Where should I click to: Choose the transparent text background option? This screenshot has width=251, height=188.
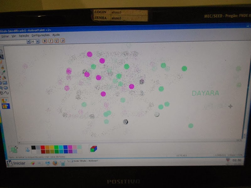(x=6, y=106)
